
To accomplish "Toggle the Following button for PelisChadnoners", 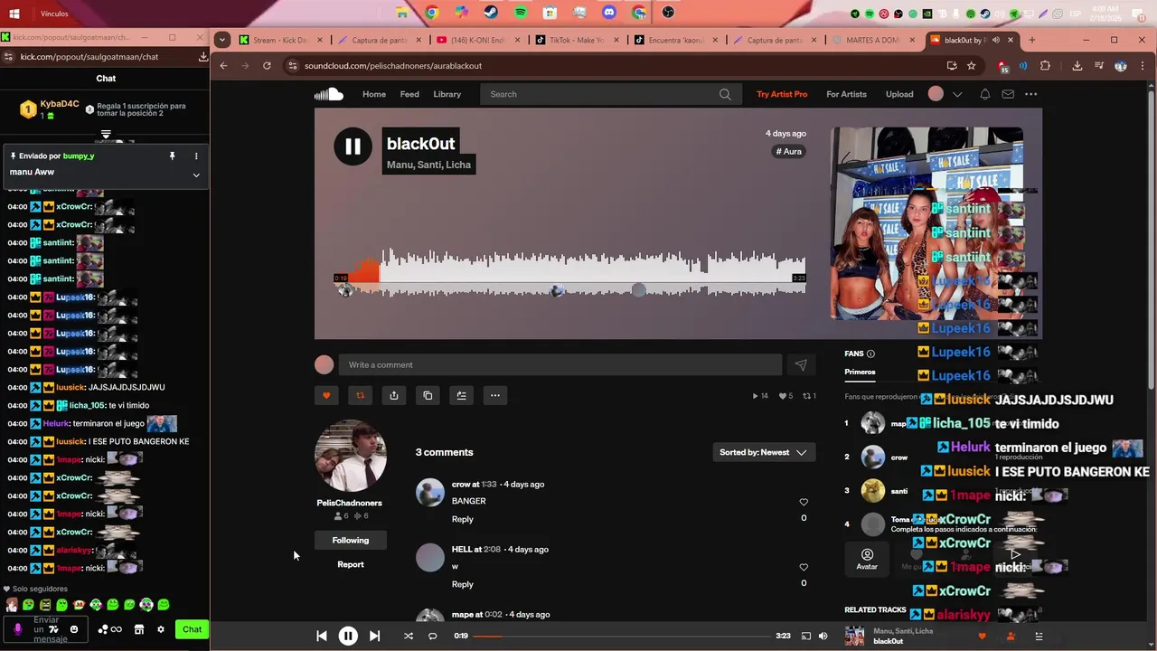I will [x=351, y=540].
